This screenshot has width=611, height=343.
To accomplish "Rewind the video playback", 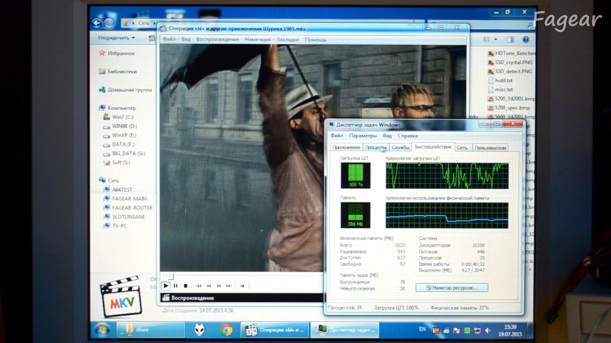I will coord(209,286).
